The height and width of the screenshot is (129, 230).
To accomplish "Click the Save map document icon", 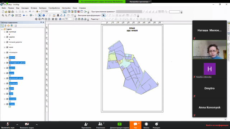I will coord(9,11).
